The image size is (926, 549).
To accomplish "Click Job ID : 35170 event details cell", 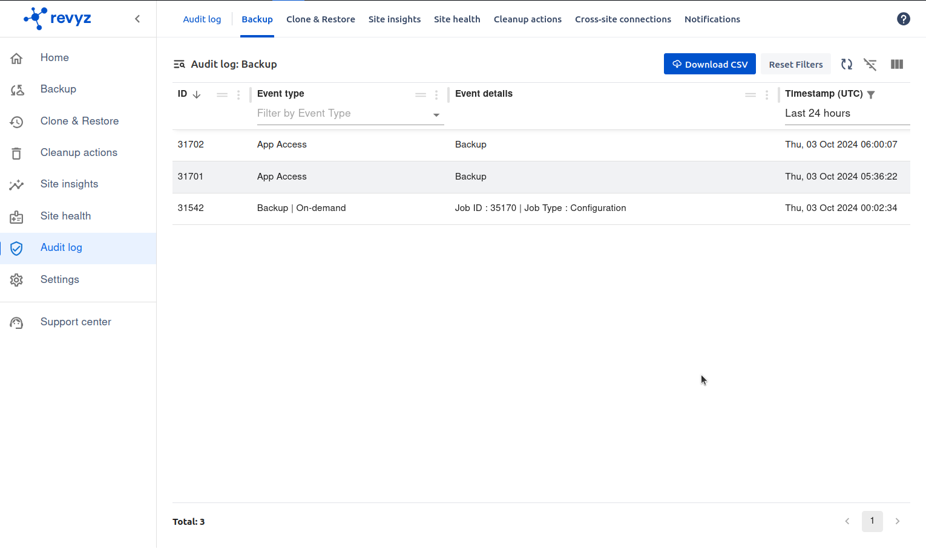I will coord(540,208).
